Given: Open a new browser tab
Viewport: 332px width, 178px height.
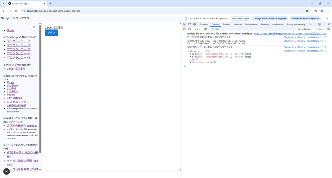Looking at the screenshot, I should 50,3.
